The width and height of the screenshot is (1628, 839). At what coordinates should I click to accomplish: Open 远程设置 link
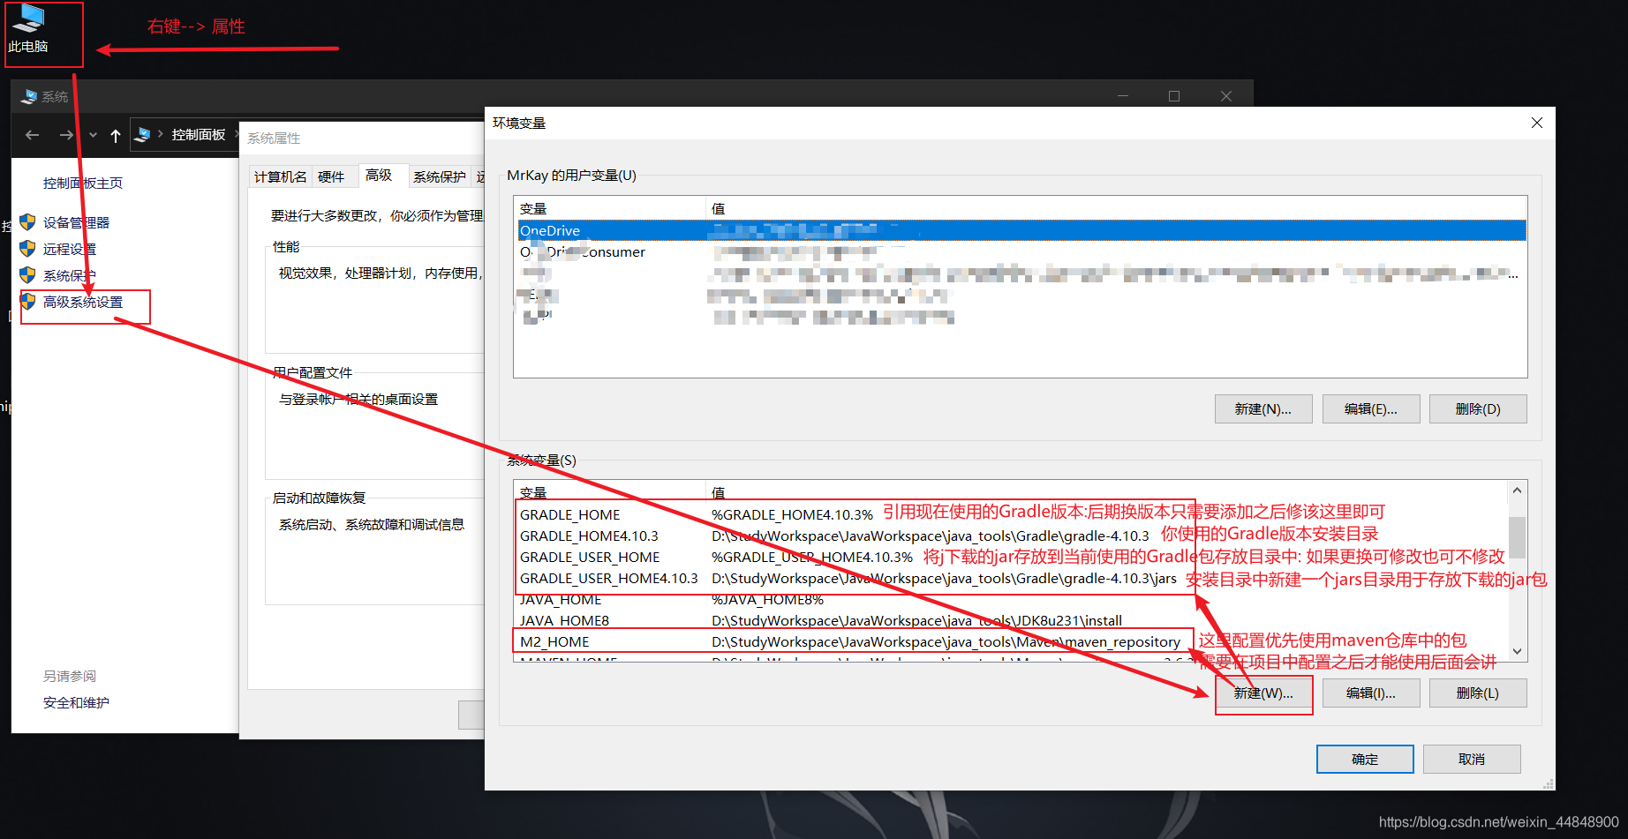[x=70, y=249]
